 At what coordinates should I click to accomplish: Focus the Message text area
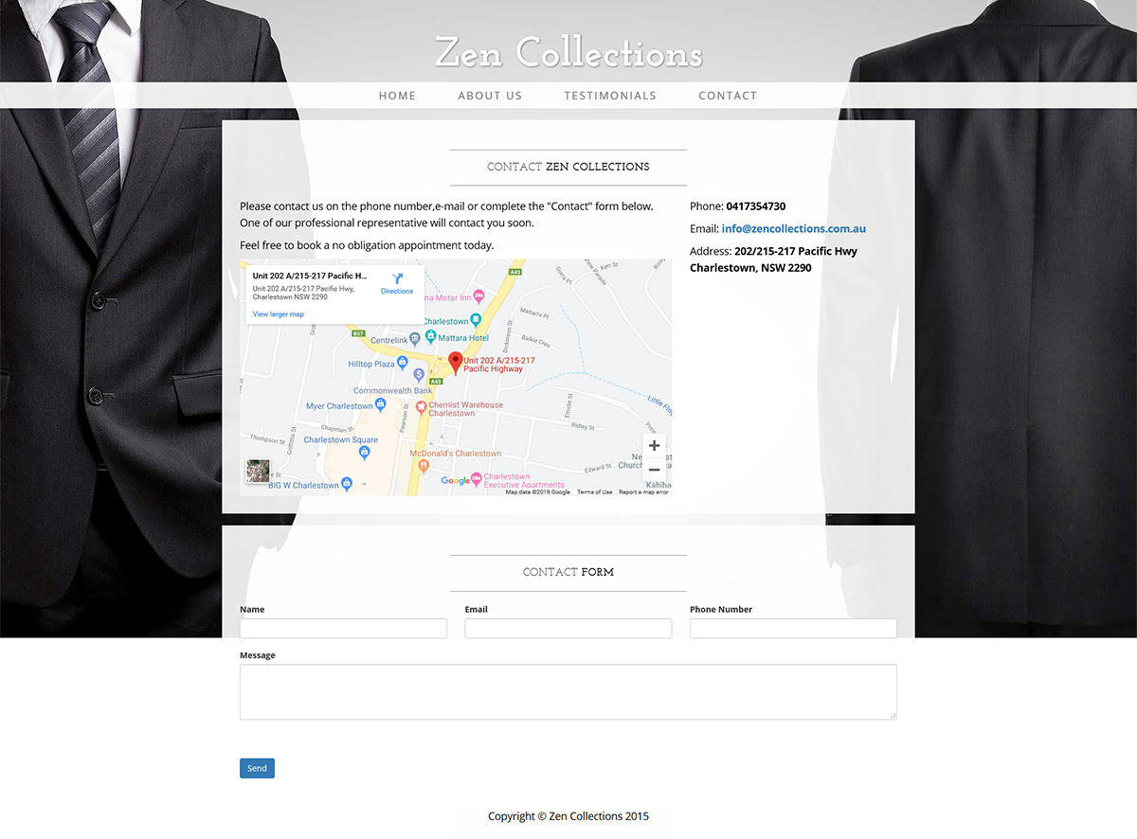568,691
